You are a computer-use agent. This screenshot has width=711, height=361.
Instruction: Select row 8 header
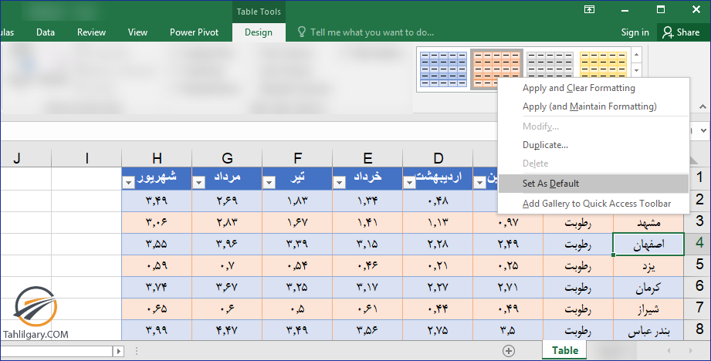point(699,329)
